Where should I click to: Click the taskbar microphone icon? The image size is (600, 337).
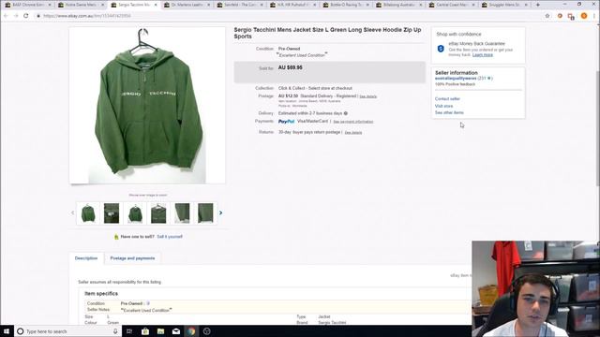115,331
